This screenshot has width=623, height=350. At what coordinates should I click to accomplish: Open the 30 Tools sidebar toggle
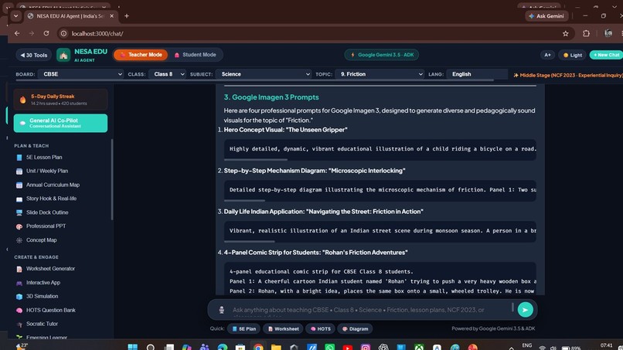[34, 55]
